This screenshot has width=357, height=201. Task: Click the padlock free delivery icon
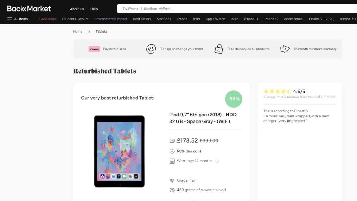point(219,49)
